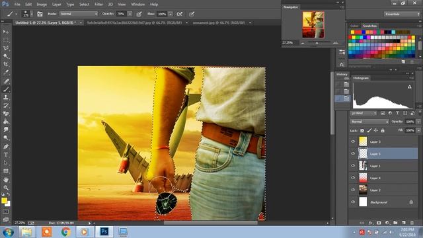Screen dimensions: 423x238
Task: Toggle lock transparent pixels
Action: point(362,131)
